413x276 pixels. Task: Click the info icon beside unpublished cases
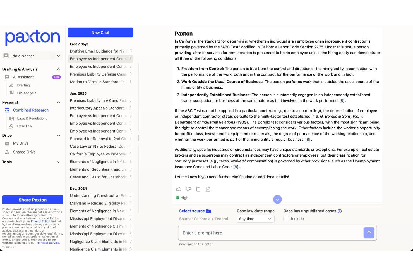(x=340, y=211)
